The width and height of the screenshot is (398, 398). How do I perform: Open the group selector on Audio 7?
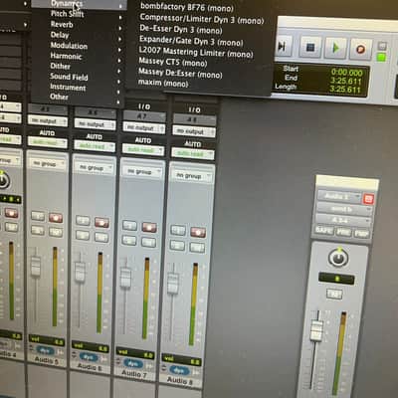[141, 172]
